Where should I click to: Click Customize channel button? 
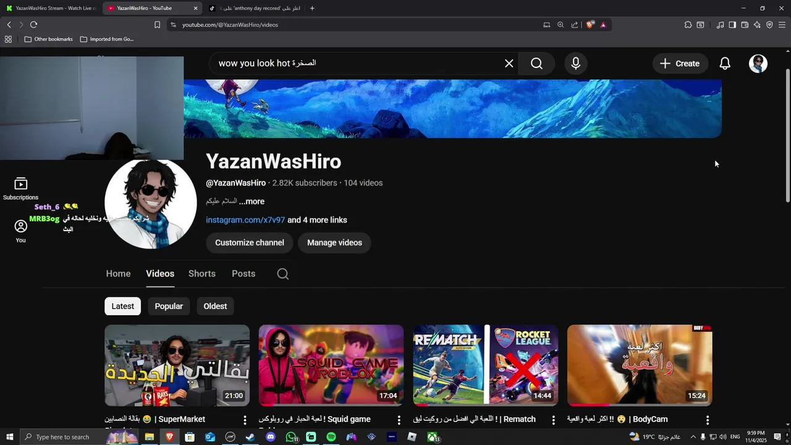click(x=250, y=243)
